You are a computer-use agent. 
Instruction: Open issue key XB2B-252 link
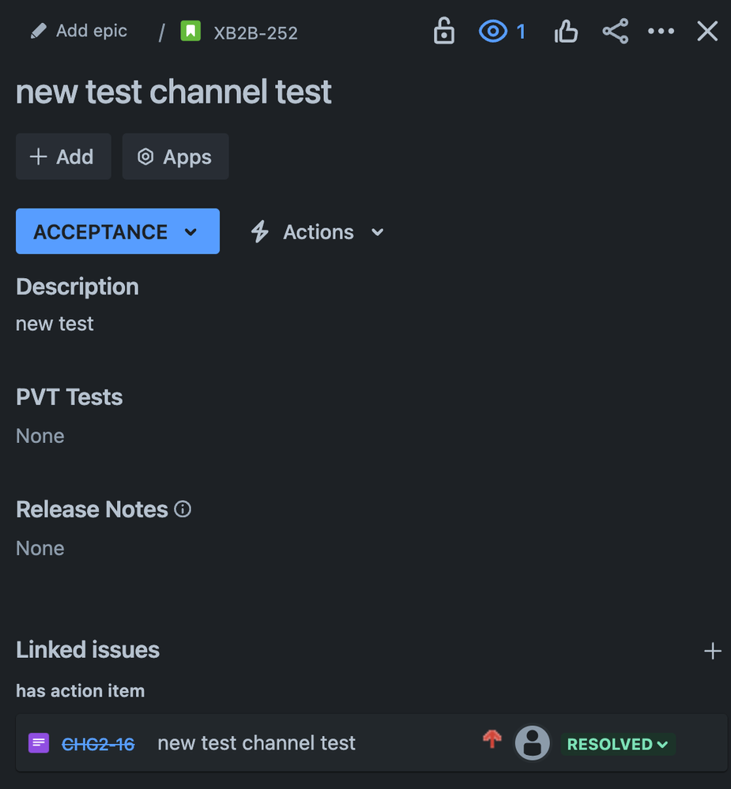pyautogui.click(x=255, y=33)
